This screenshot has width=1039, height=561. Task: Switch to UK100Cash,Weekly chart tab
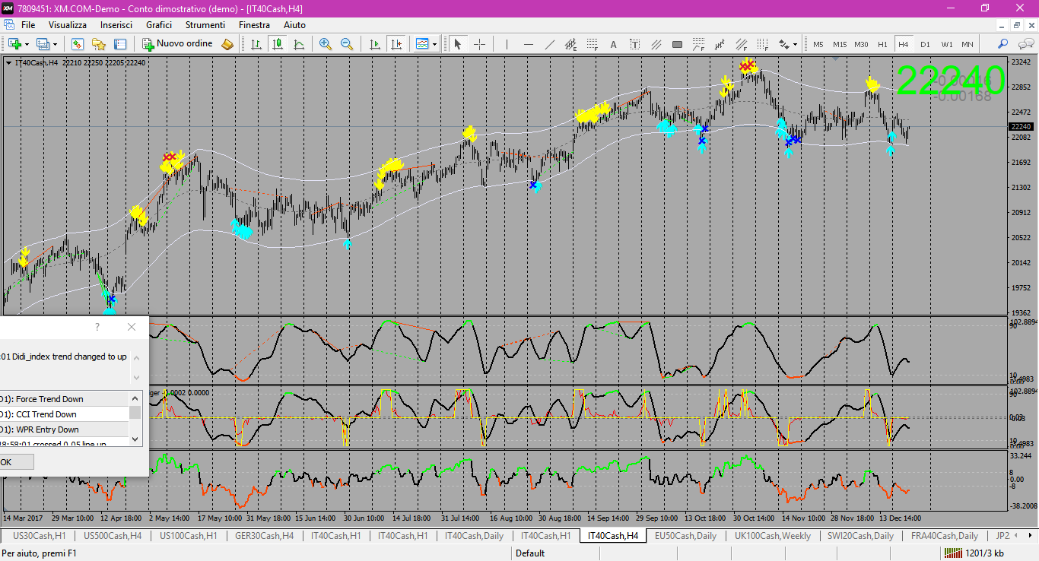(x=772, y=536)
